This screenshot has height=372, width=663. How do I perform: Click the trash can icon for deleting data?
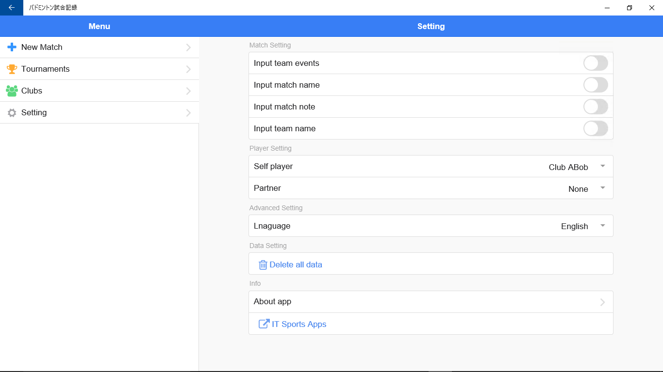pos(263,264)
